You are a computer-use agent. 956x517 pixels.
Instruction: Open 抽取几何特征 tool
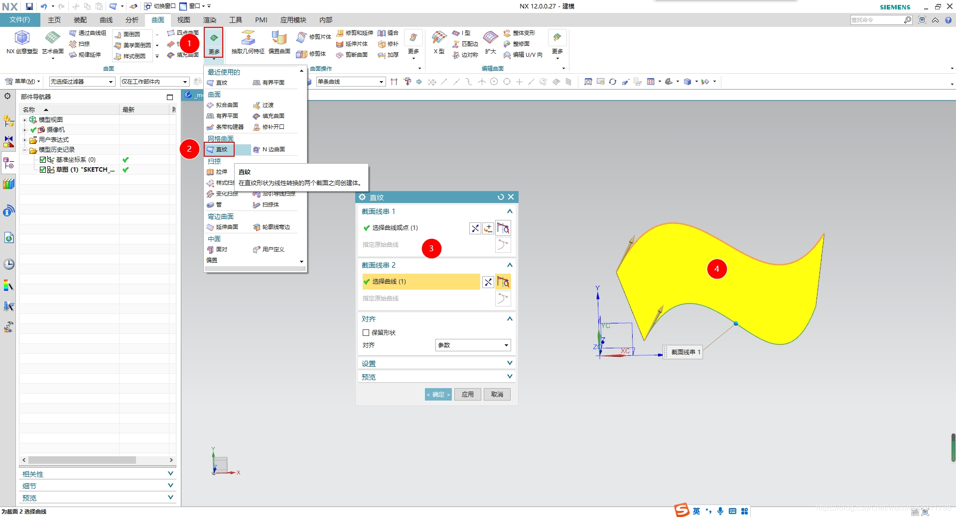click(x=248, y=42)
